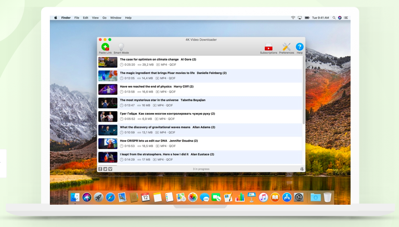399x227 pixels.
Task: Open Preferences tools icon
Action: click(287, 49)
